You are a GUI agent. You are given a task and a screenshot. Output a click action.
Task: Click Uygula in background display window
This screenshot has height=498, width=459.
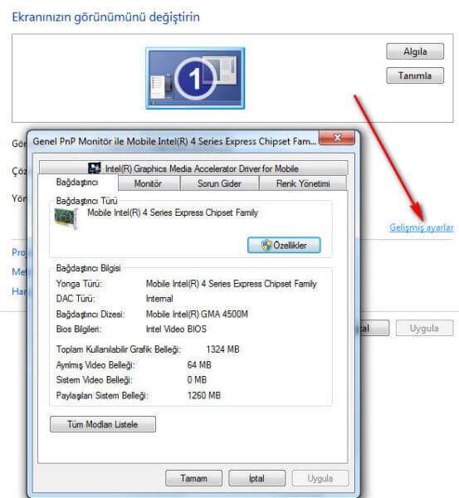tap(424, 328)
